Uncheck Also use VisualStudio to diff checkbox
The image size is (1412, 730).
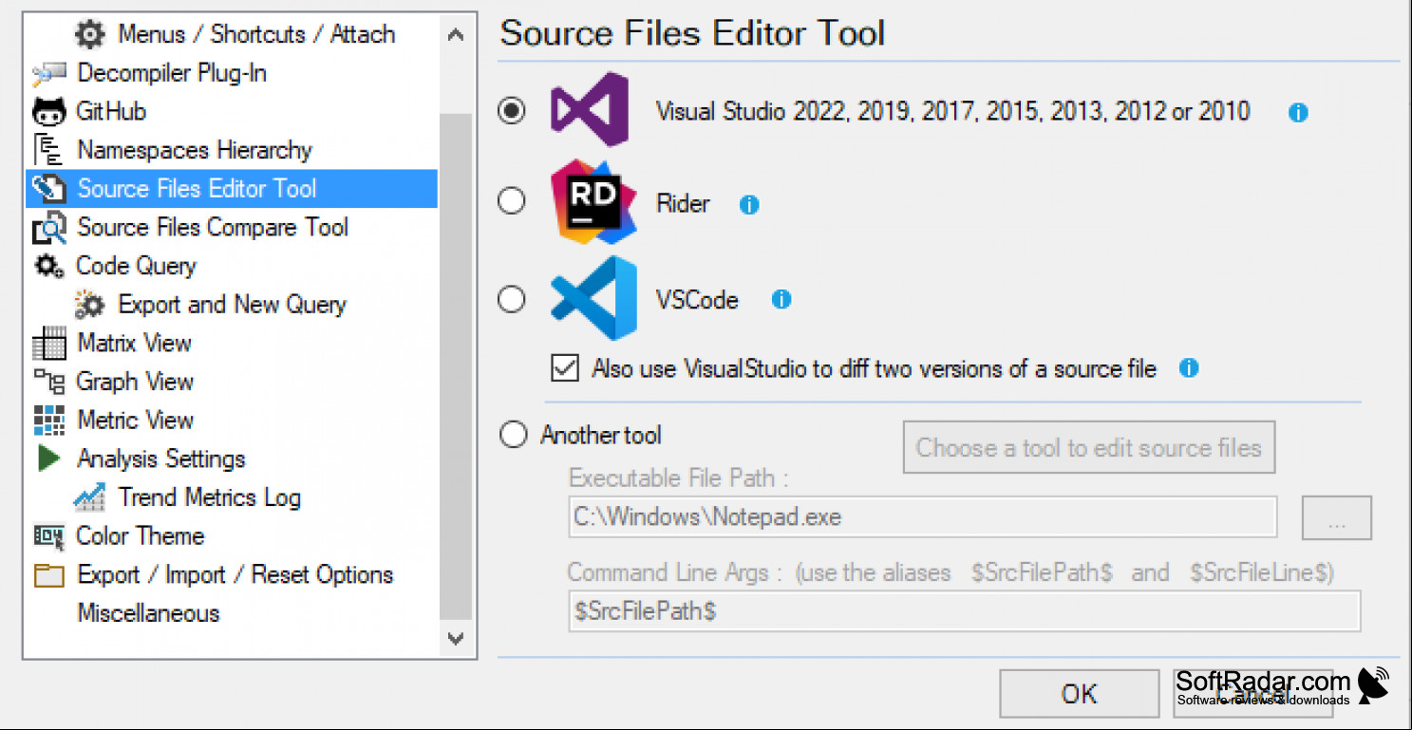(565, 367)
